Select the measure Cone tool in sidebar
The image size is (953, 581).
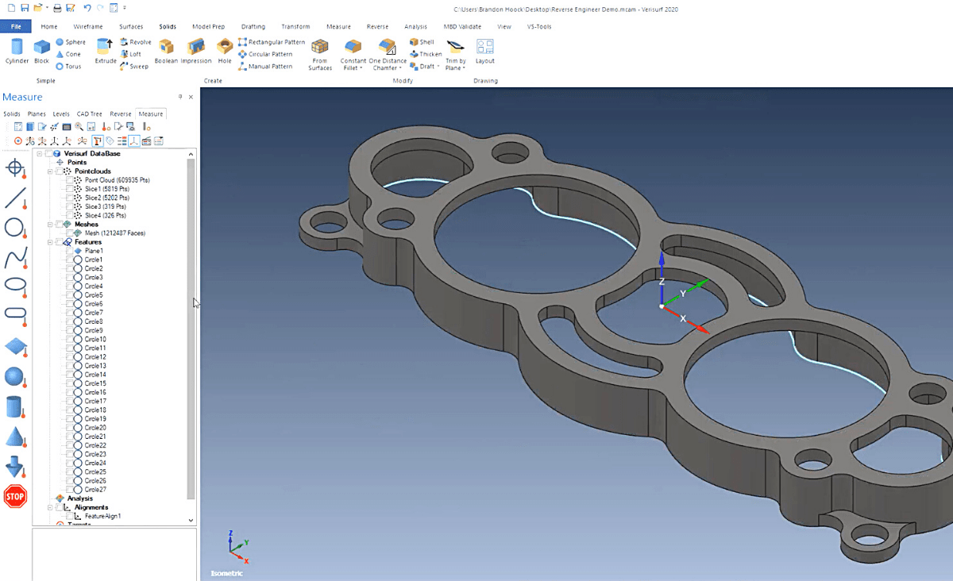[15, 437]
